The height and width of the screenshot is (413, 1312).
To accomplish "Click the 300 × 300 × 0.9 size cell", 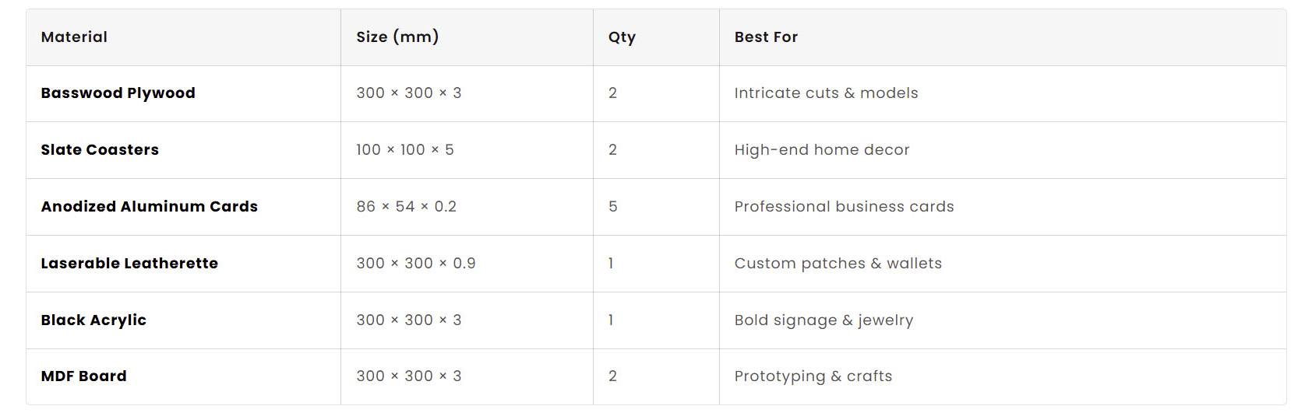I will [416, 263].
